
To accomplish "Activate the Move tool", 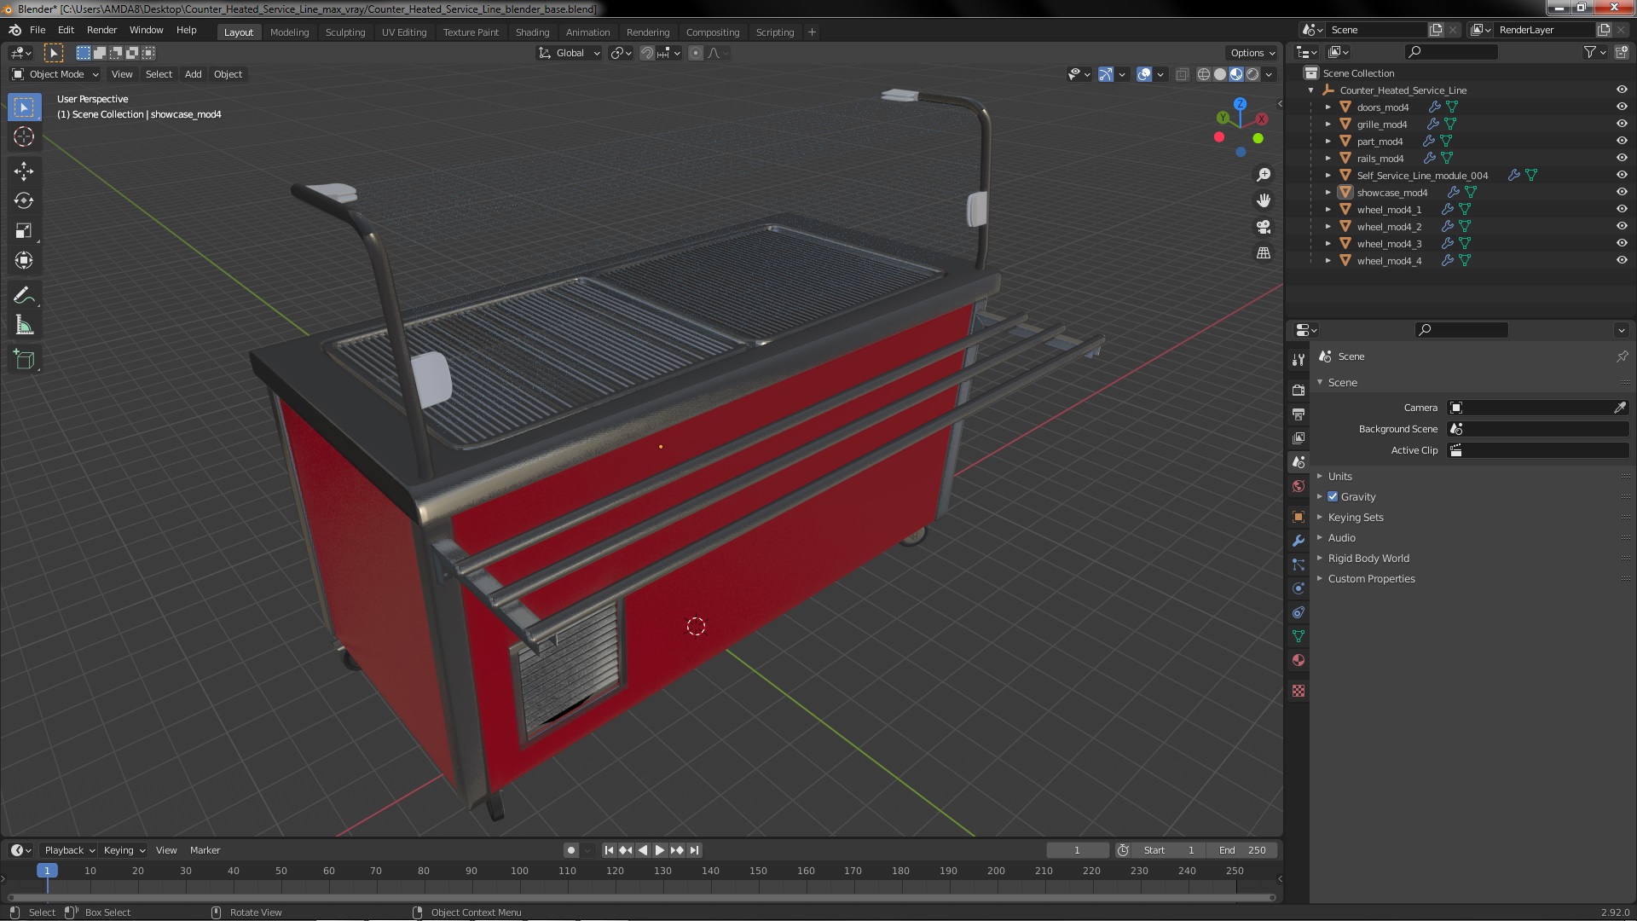I will pos(24,171).
